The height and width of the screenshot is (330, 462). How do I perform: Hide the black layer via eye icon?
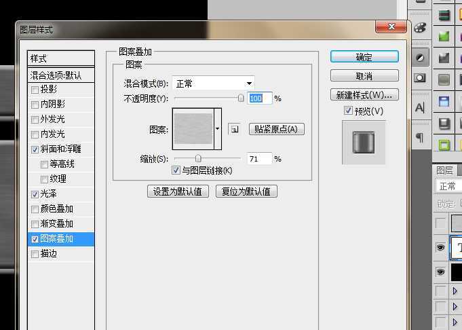(x=440, y=272)
